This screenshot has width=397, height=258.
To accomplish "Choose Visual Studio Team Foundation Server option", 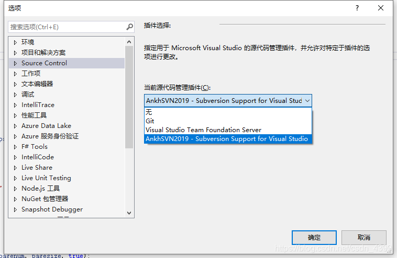I will (x=228, y=130).
